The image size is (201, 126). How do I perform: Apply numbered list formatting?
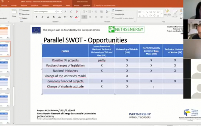click(90, 12)
